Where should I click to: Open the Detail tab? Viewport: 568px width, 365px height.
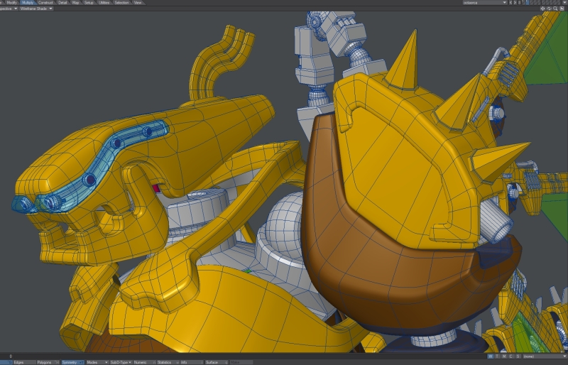point(62,3)
